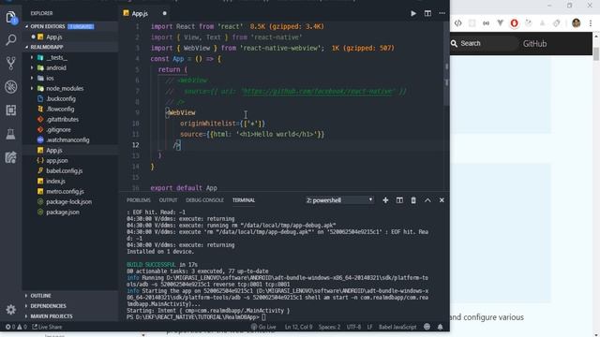Open the Explorer view in activity bar

point(11,18)
